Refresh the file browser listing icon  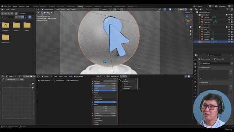click(x=12, y=14)
